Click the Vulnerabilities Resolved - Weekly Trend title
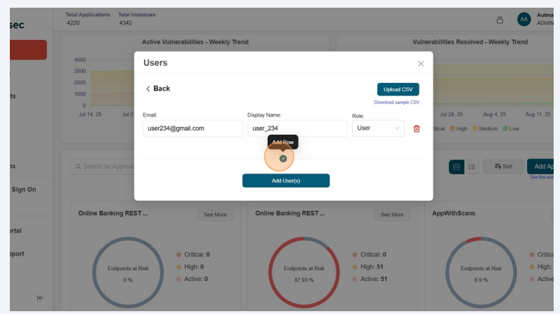Viewport: 560px width, 314px height. (x=470, y=41)
